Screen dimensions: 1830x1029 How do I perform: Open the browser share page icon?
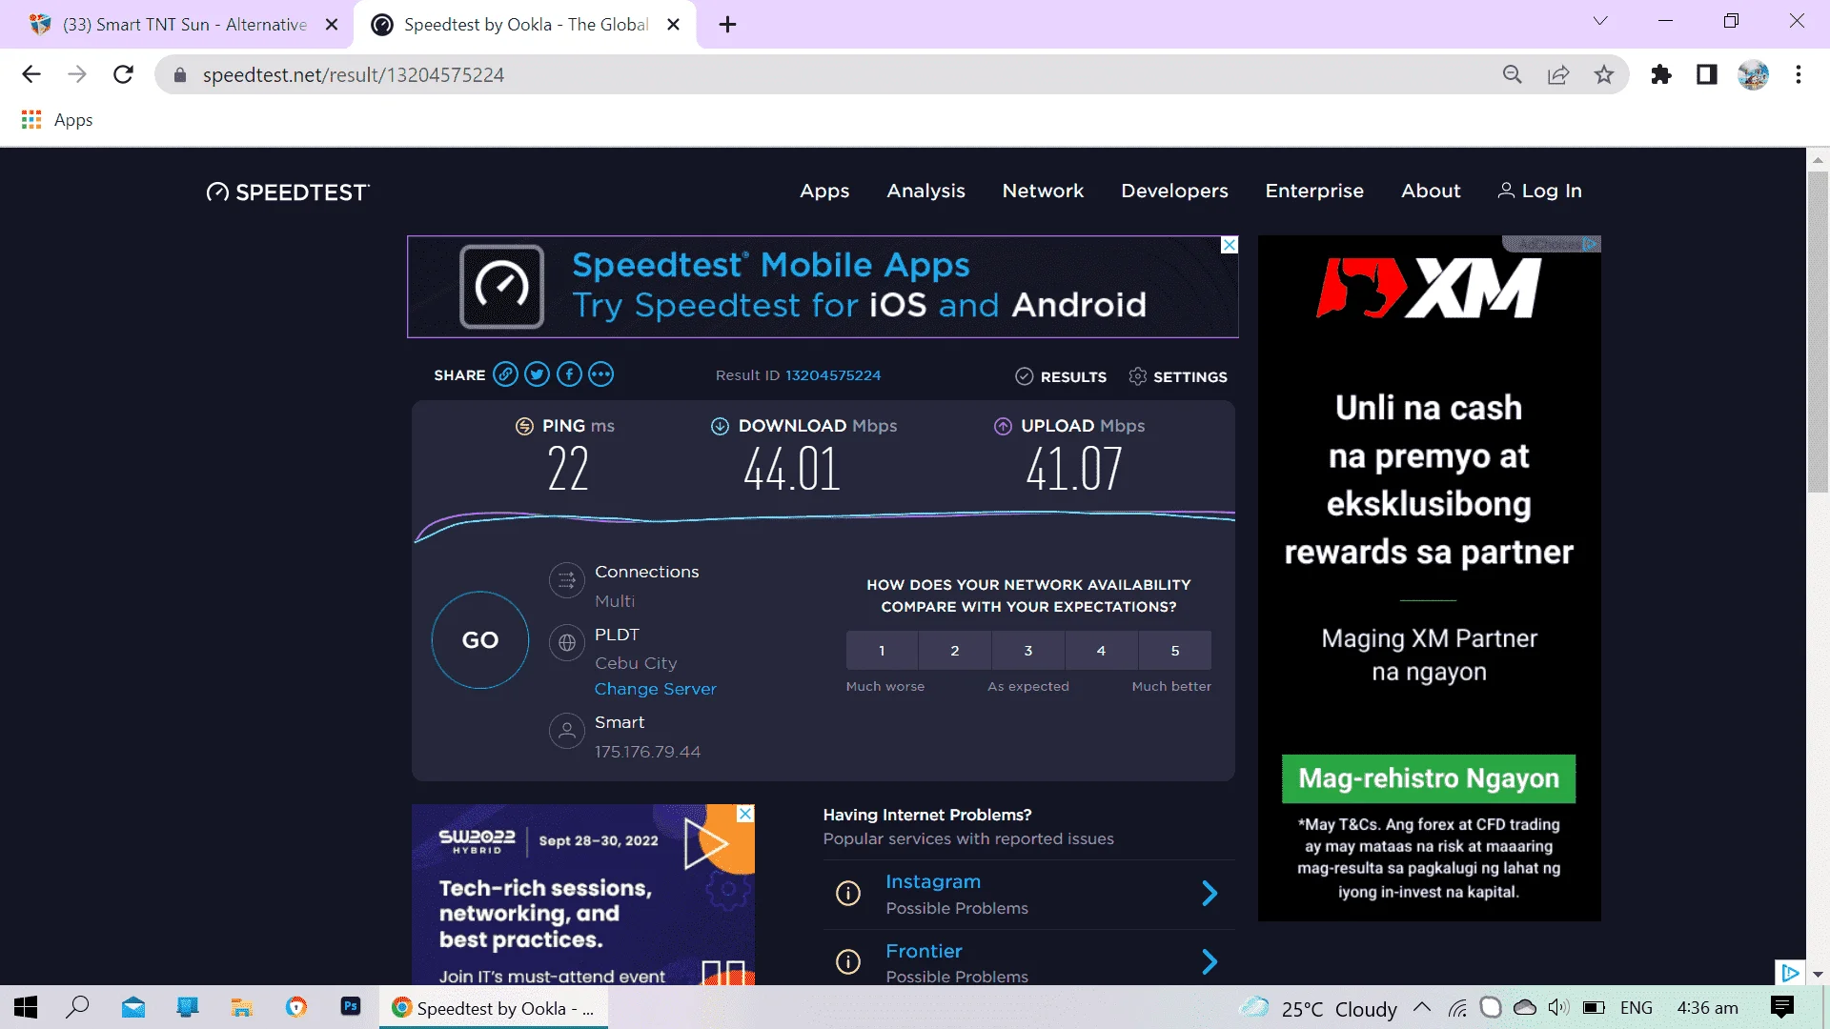click(1558, 74)
